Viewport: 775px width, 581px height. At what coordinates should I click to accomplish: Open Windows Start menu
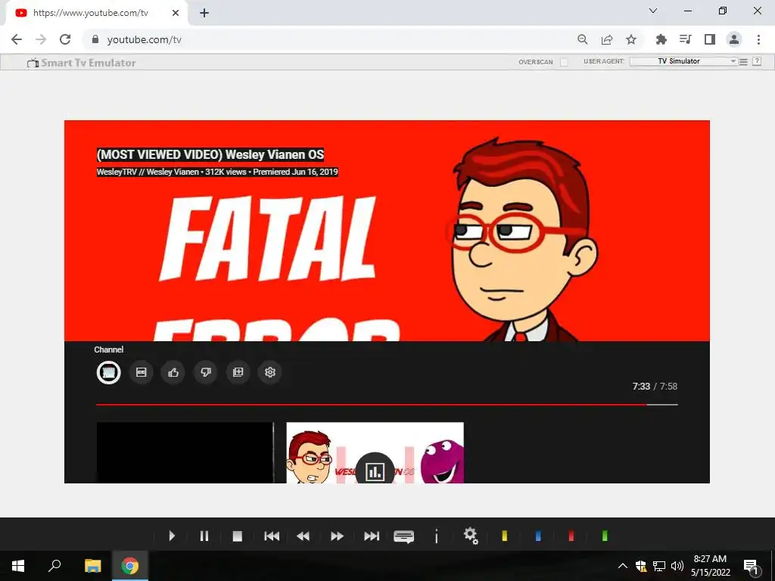(18, 566)
